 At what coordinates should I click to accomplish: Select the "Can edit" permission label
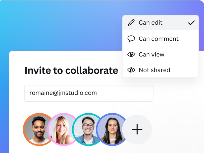(150, 23)
